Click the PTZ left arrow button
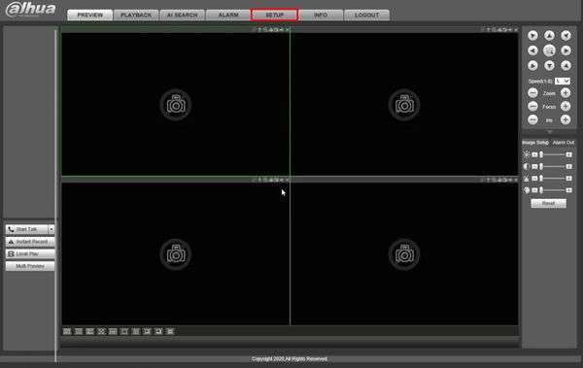This screenshot has width=583, height=368. [x=532, y=50]
